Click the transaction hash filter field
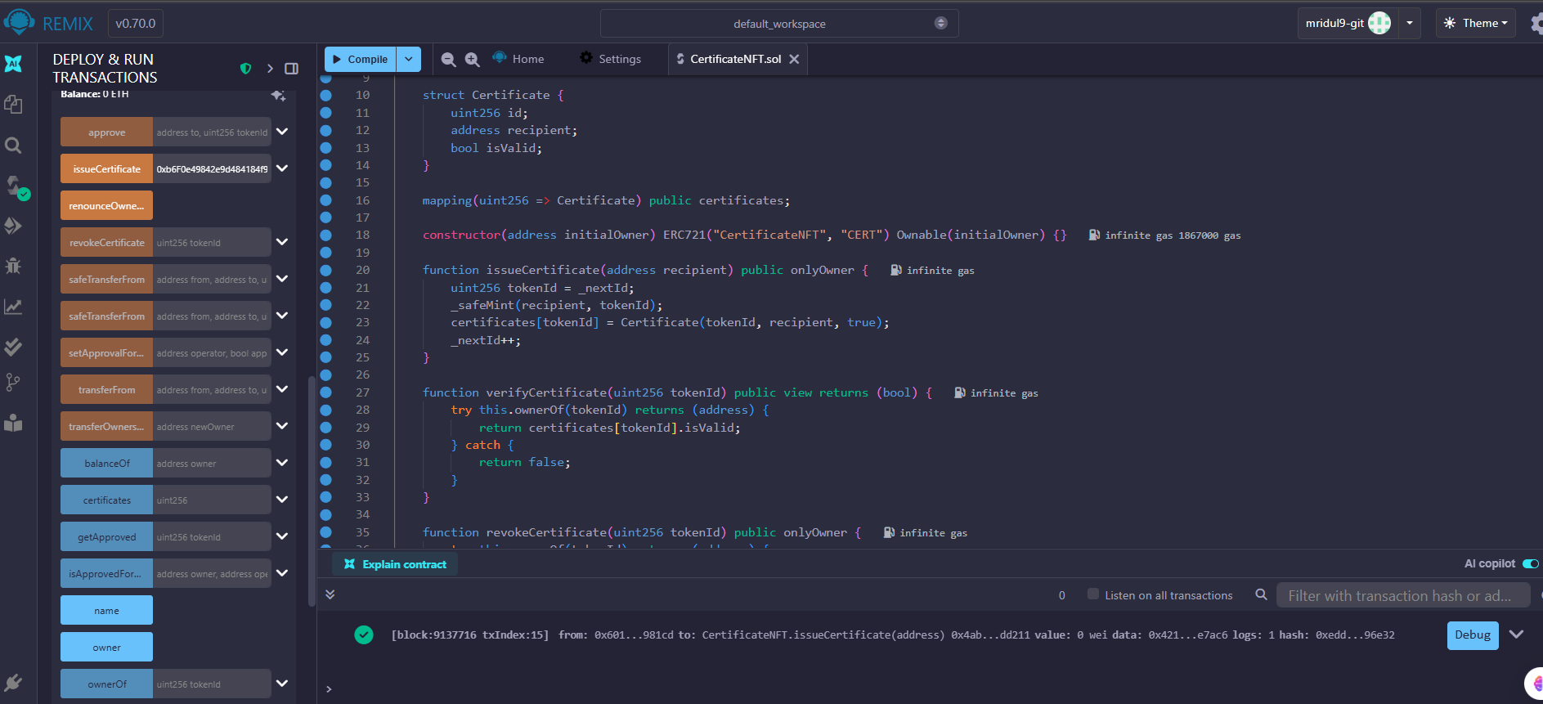 [1402, 595]
